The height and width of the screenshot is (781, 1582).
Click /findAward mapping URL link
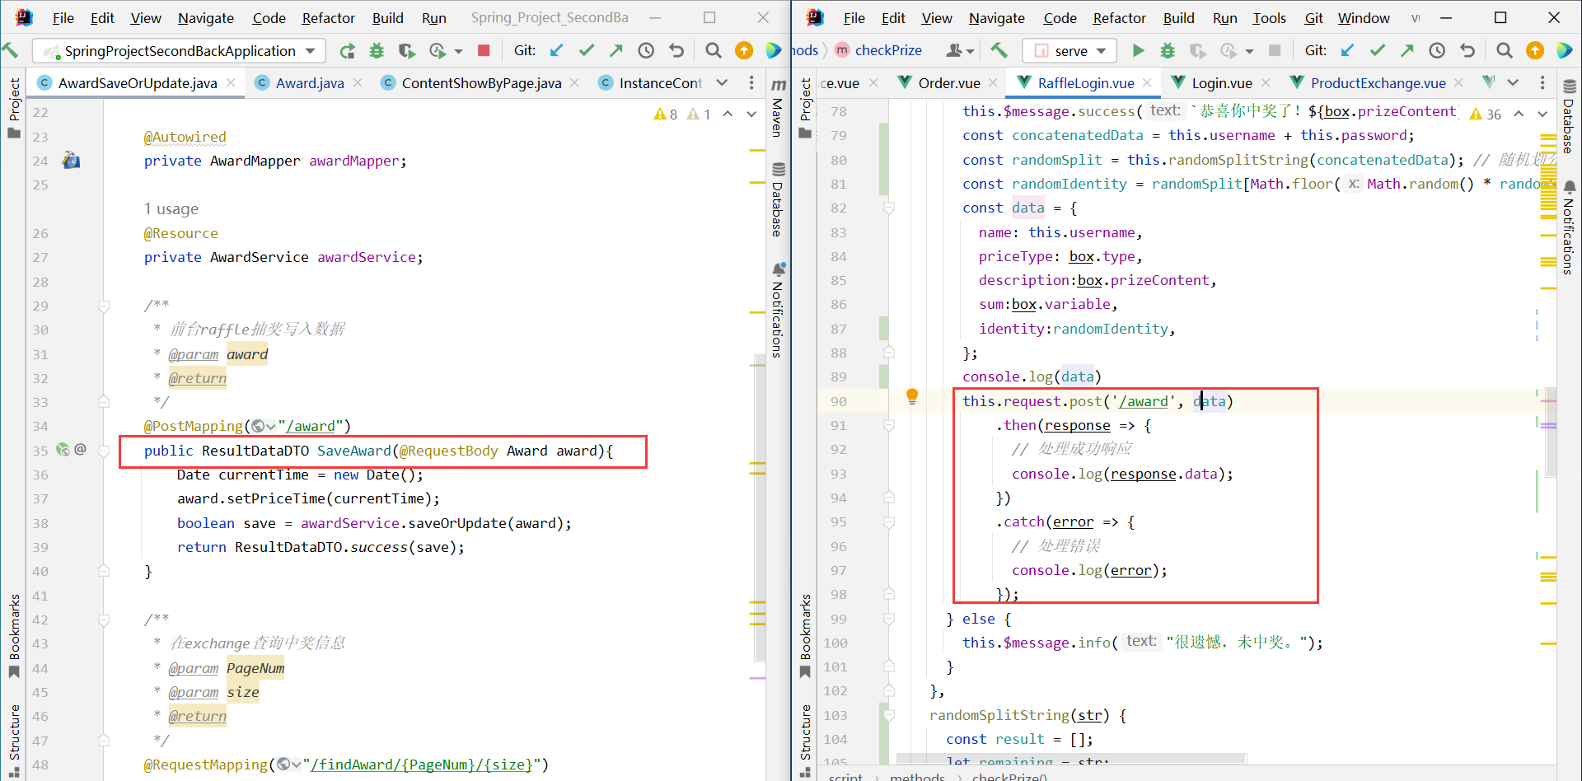[x=422, y=765]
